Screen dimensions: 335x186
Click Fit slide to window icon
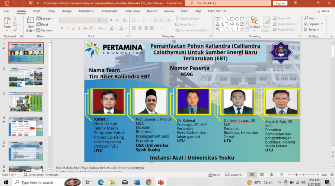coord(332,175)
